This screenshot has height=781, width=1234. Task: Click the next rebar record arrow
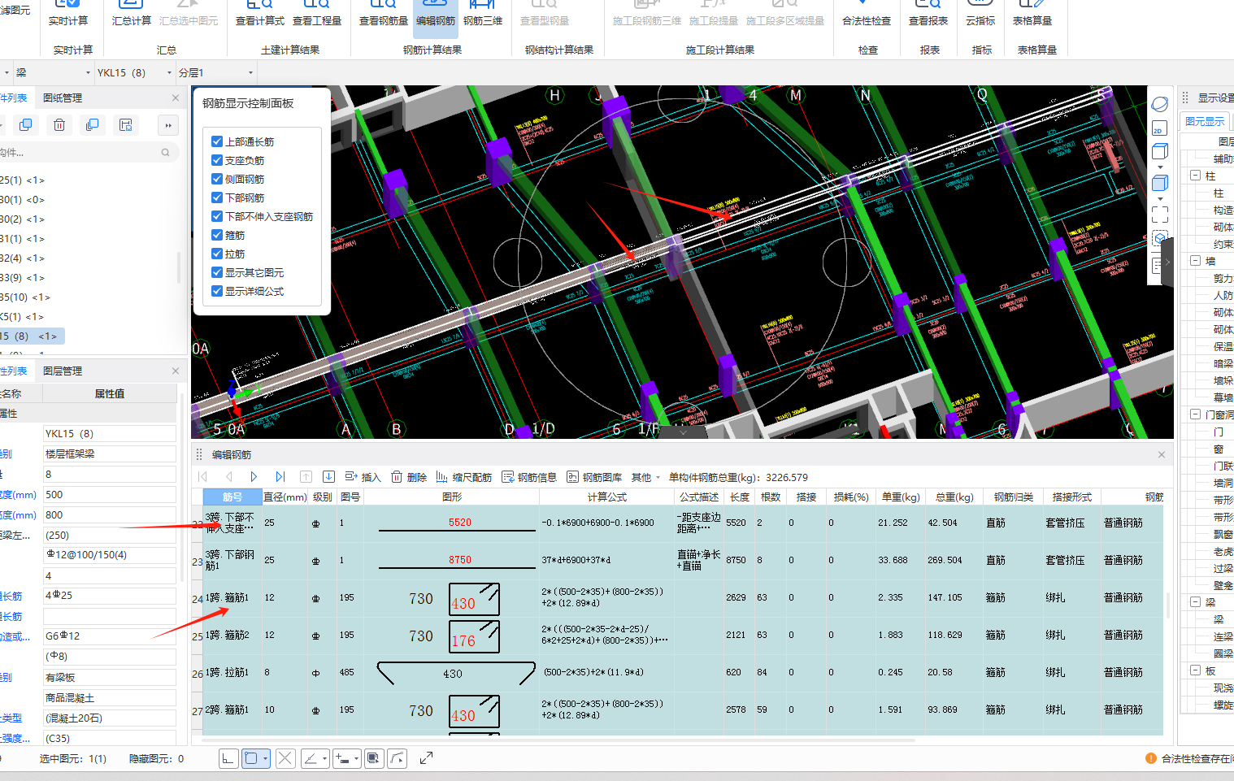254,477
